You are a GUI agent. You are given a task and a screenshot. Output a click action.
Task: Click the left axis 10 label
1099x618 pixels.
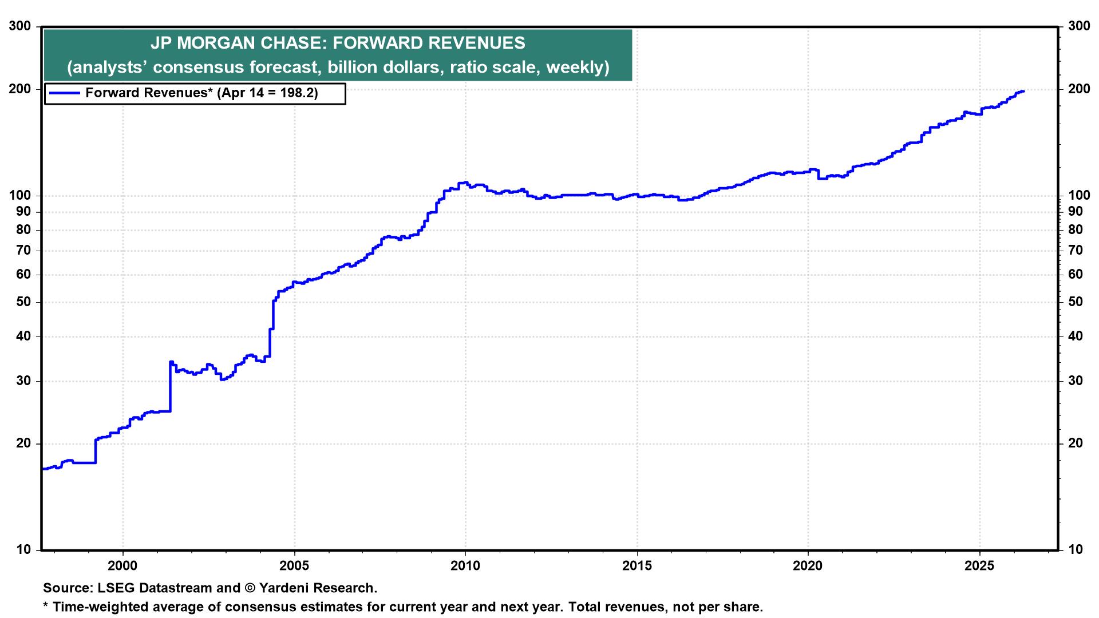[x=23, y=550]
